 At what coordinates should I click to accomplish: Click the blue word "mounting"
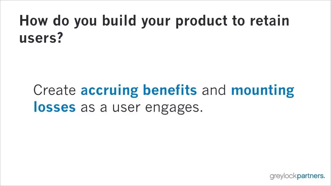click(x=262, y=90)
